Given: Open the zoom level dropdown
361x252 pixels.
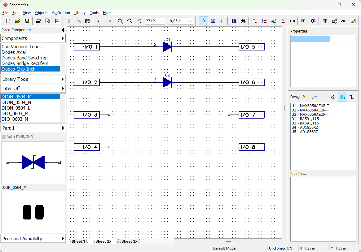Looking at the screenshot, I should (162, 21).
